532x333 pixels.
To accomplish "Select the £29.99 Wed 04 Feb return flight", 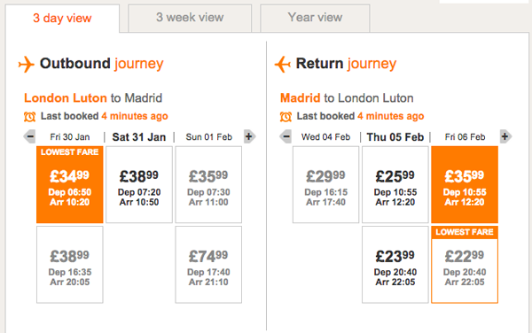I will (x=325, y=184).
